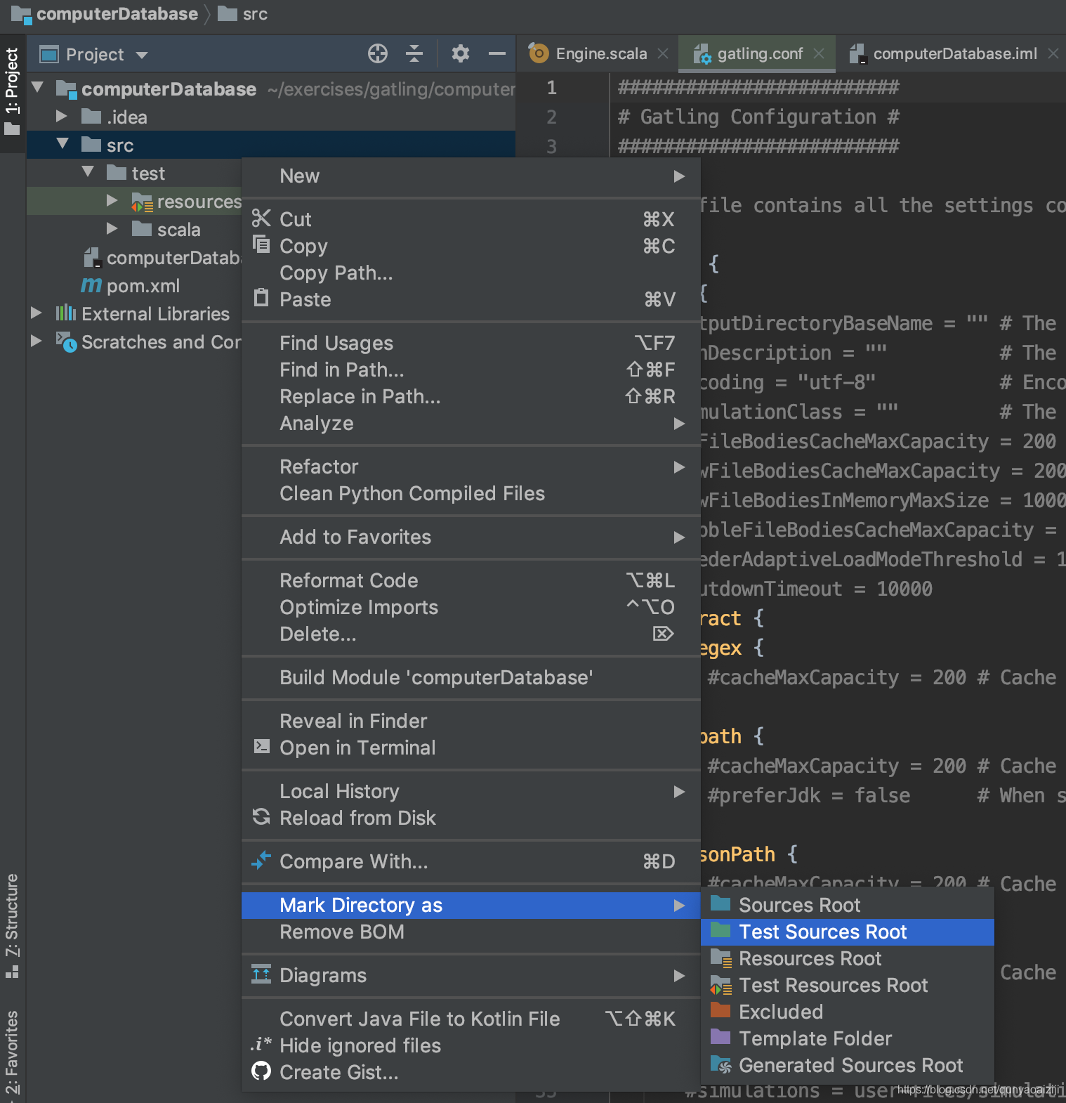Select Convert Java File to Kotlin File
Image resolution: width=1066 pixels, height=1103 pixels.
(x=471, y=1019)
